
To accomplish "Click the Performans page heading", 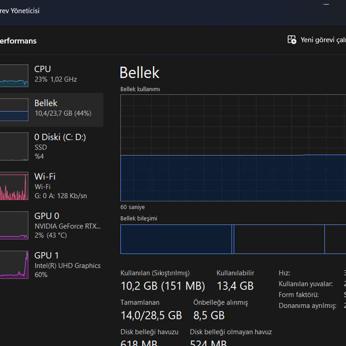I will (x=18, y=41).
